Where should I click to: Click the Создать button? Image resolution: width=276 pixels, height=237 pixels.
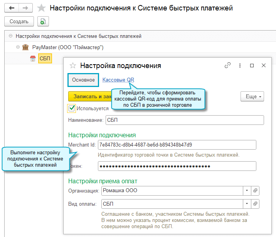pyautogui.click(x=19, y=21)
